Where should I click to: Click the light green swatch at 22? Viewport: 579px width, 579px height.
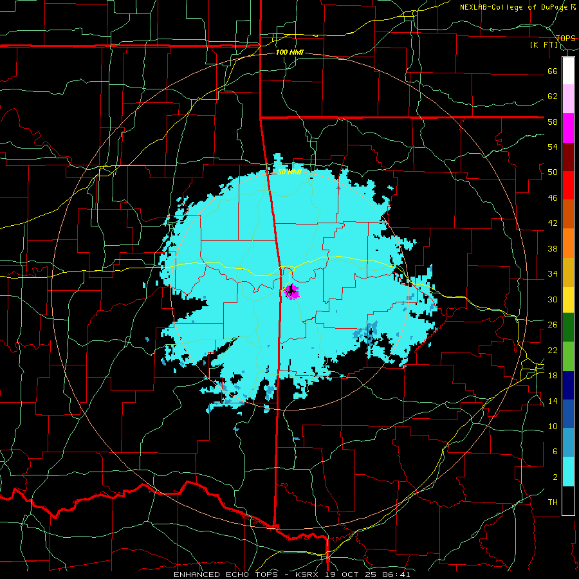[x=568, y=356]
